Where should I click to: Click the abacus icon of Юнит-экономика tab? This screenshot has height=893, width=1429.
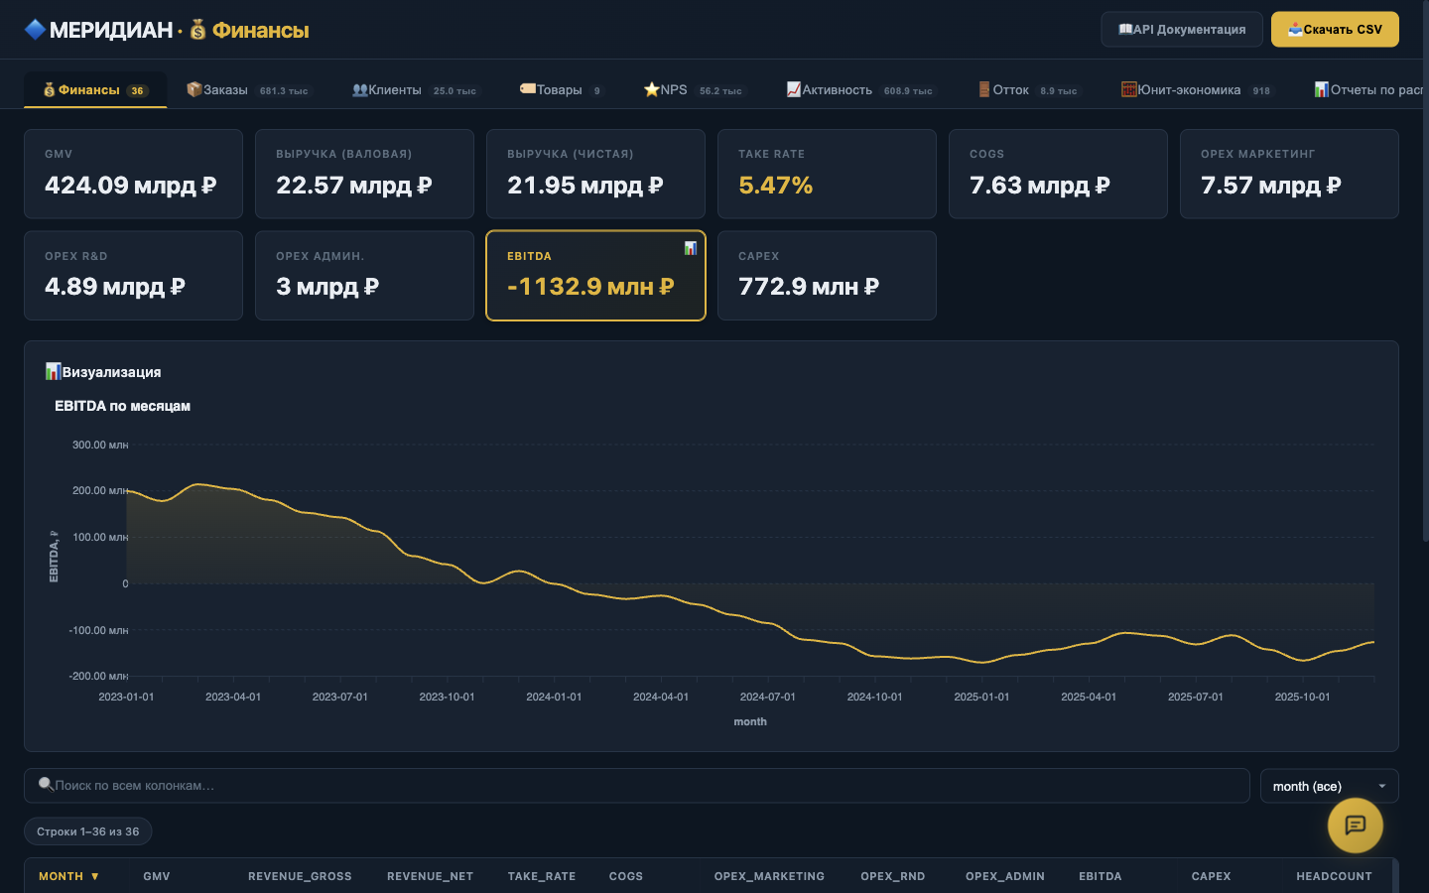1129,89
